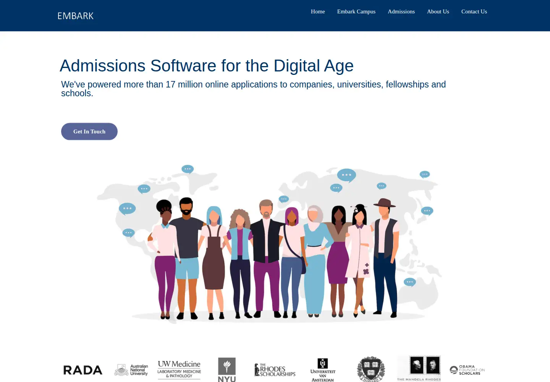This screenshot has width=550, height=382.
Task: Open the Admissions menu item
Action: [401, 11]
